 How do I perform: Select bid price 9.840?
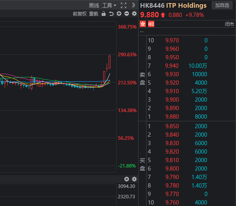(x=172, y=134)
